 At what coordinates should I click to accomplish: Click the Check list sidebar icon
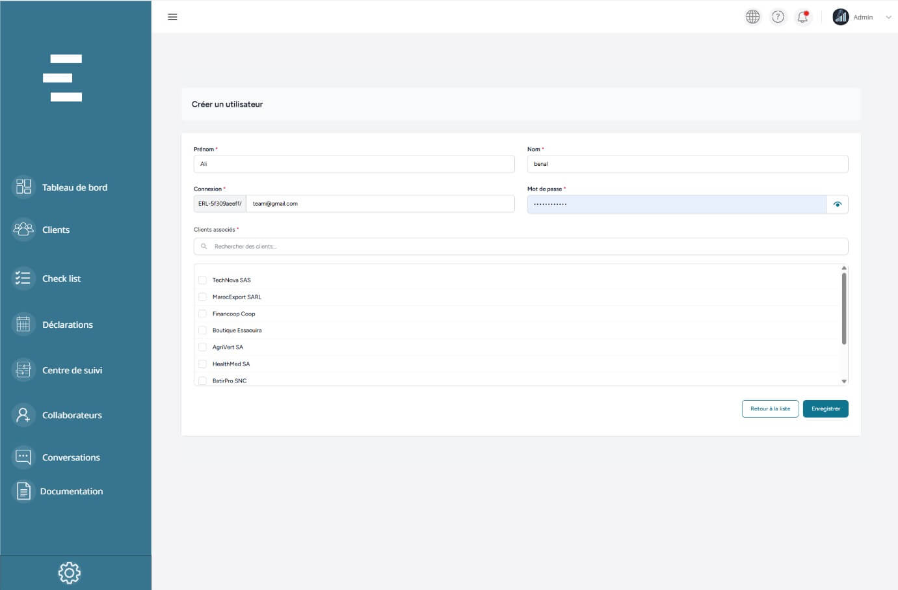click(23, 278)
